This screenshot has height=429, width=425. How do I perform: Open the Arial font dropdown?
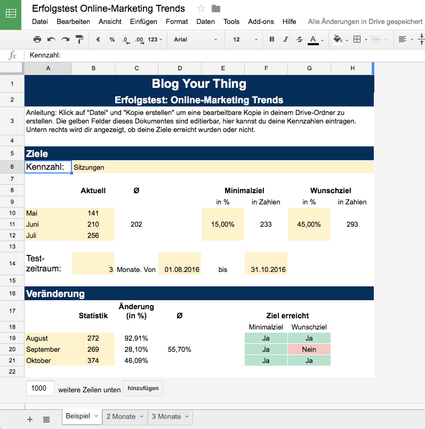tap(196, 39)
